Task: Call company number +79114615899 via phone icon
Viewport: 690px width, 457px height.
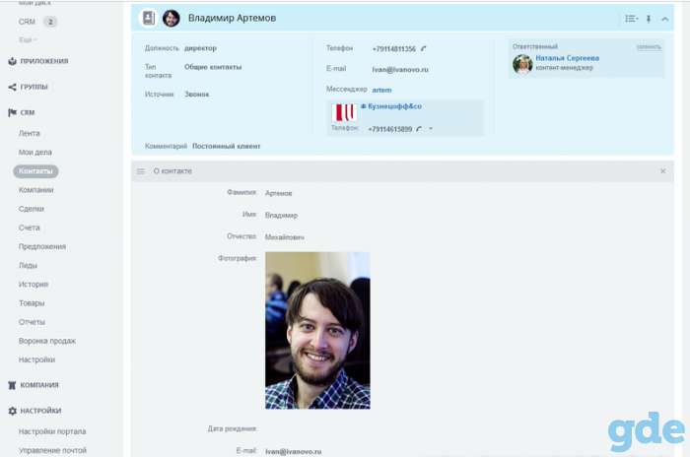Action: click(x=419, y=129)
